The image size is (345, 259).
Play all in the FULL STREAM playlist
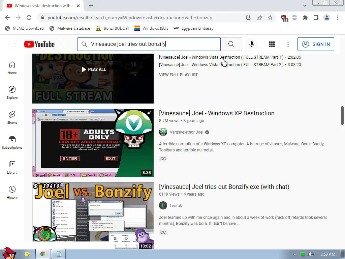click(94, 69)
